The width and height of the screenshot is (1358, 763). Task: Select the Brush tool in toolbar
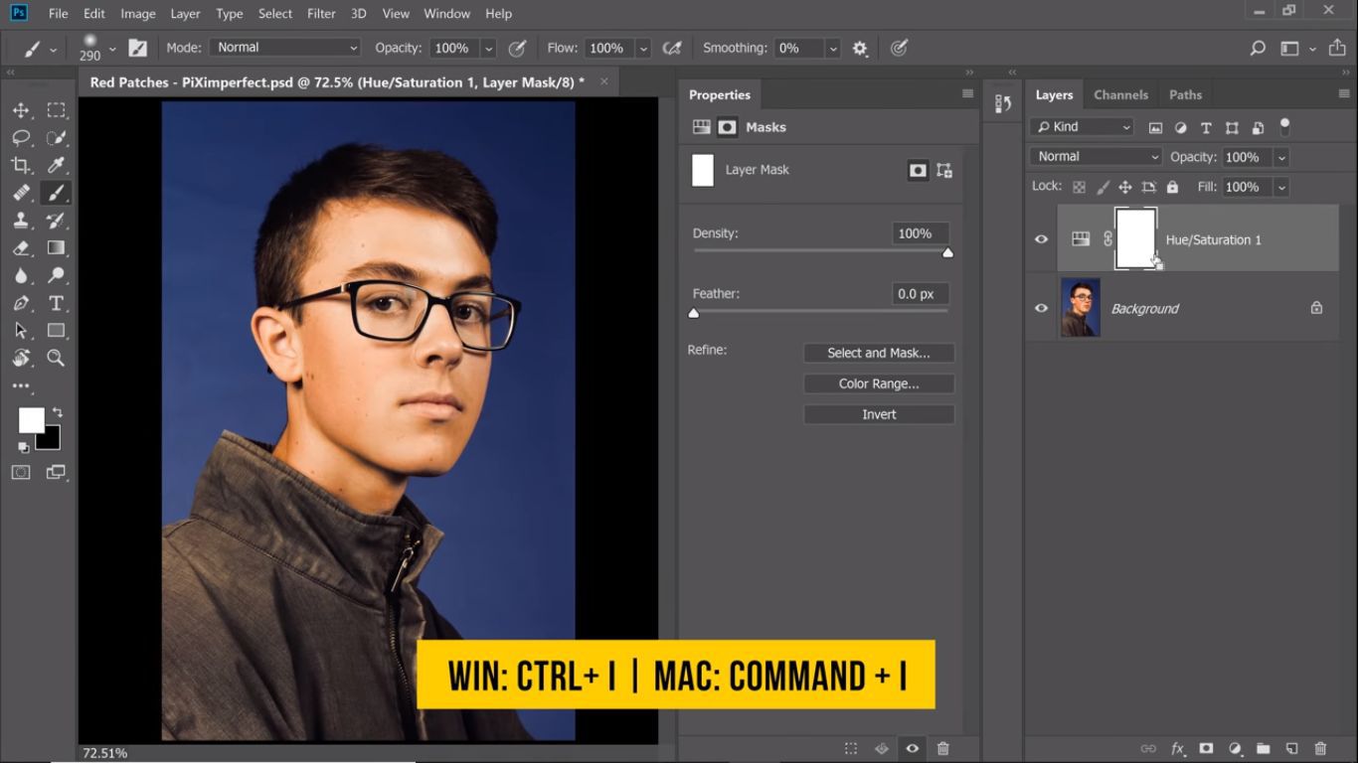click(57, 193)
